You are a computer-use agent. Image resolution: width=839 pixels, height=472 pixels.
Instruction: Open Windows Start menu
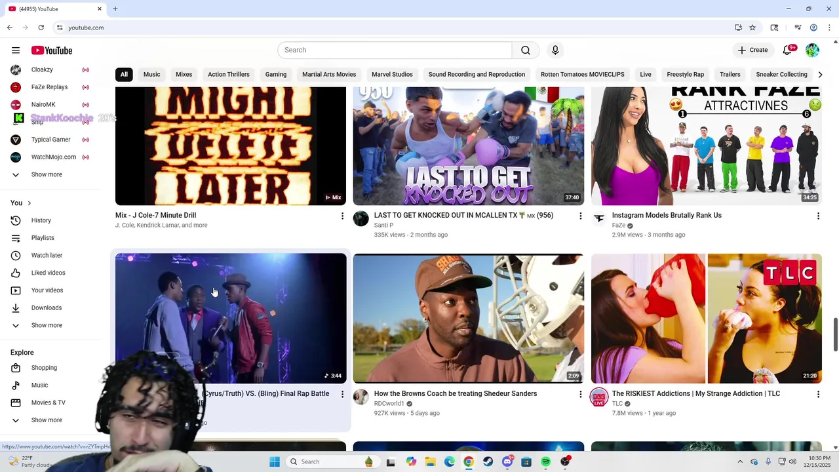coord(275,462)
